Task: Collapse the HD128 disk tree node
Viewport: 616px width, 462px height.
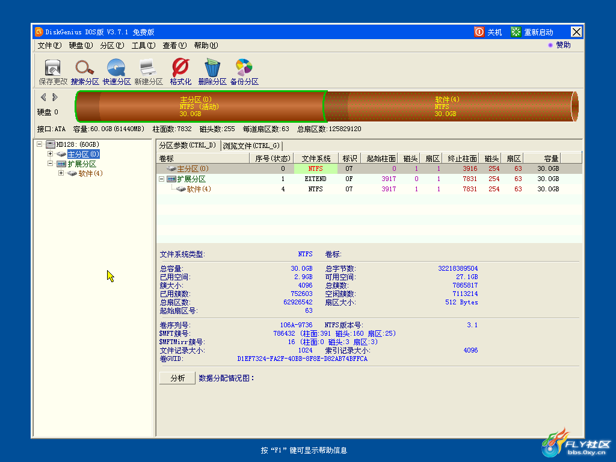Action: (x=39, y=144)
